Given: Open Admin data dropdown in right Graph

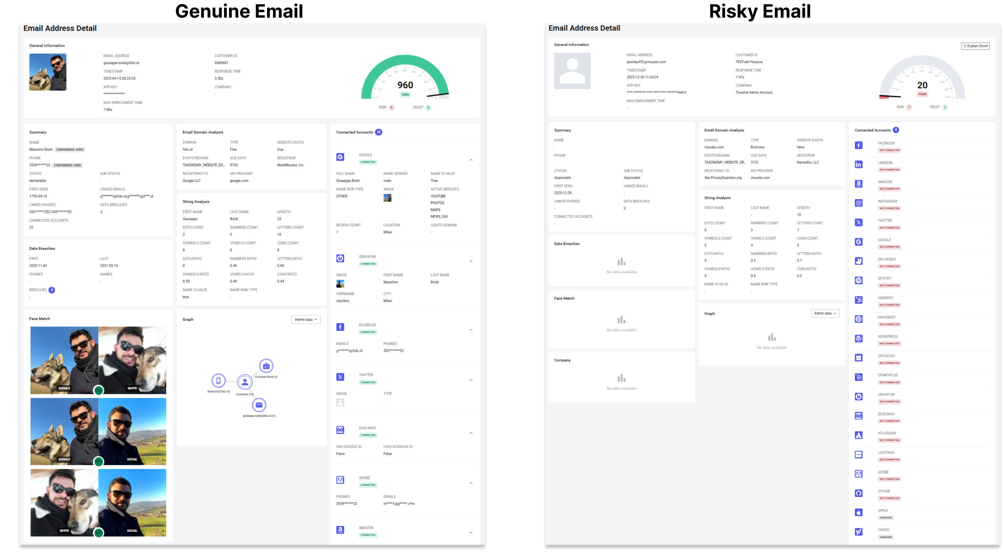Looking at the screenshot, I should (x=825, y=313).
